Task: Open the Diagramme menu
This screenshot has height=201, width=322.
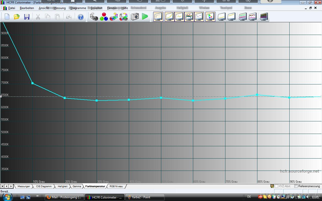Action: point(78,8)
